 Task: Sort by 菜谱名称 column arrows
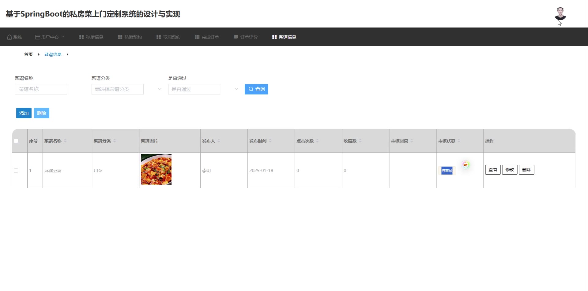click(x=65, y=141)
